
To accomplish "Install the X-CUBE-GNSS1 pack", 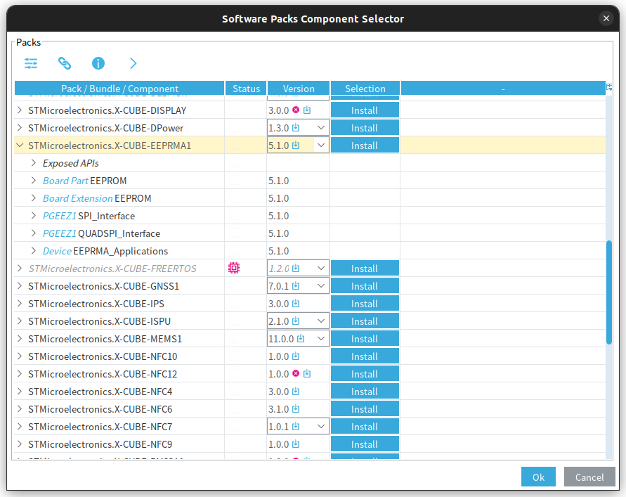I will coord(365,286).
